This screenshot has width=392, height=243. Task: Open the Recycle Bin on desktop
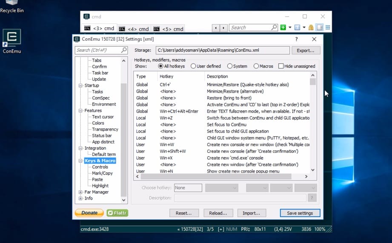point(11,3)
